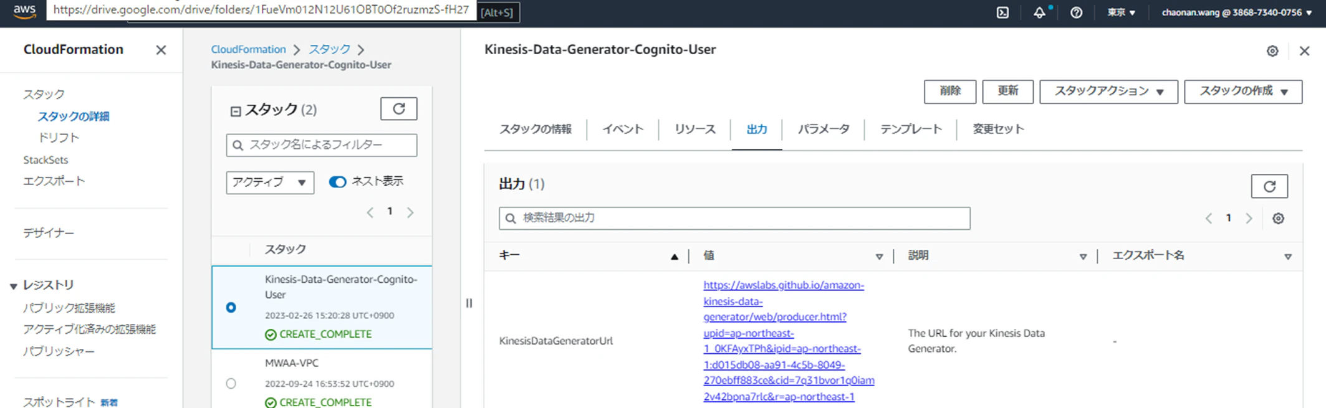Open the スタックの作成 dropdown

point(1243,92)
